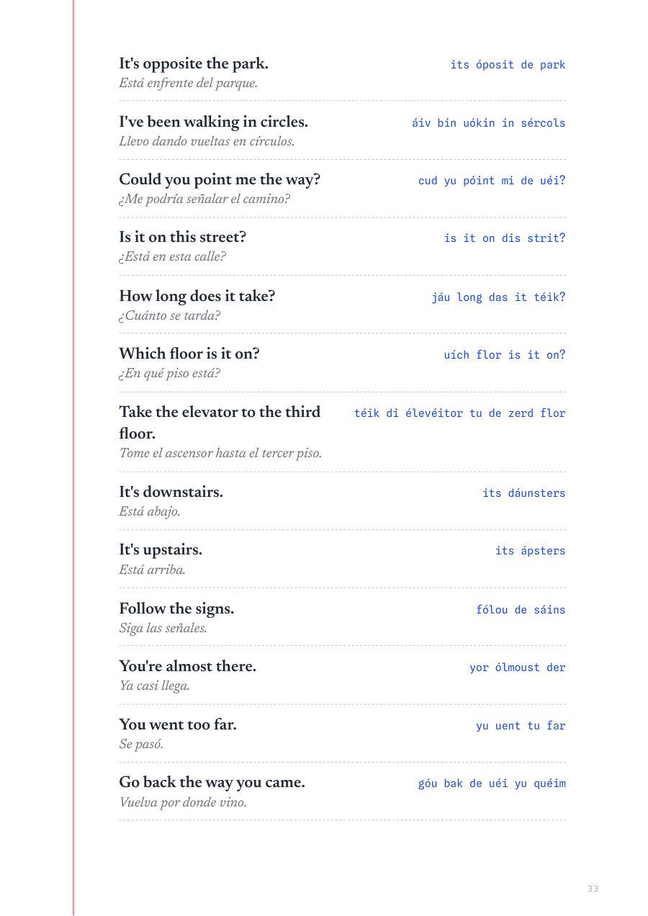
Task: Click the phrase "It's opposite the park."
Action: (194, 64)
